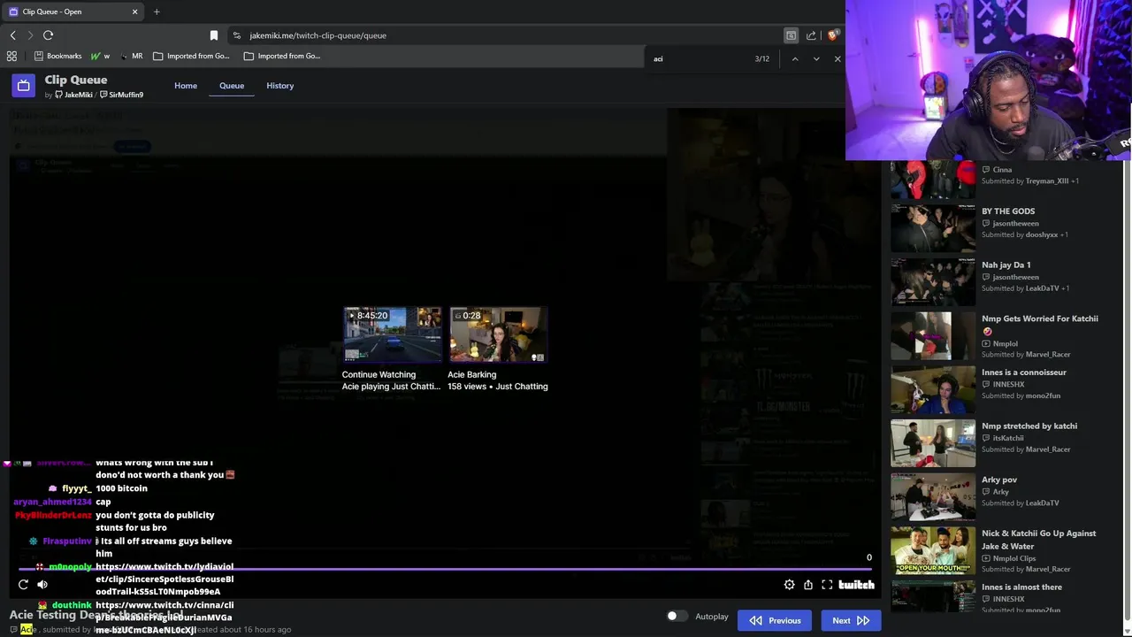
Task: Open the SirMuffin9 Twitch link
Action: point(121,95)
